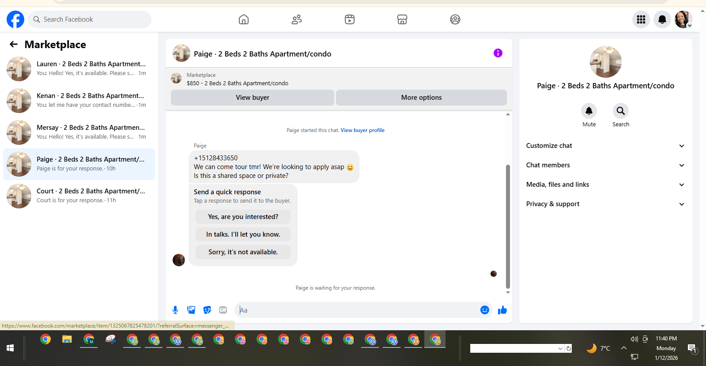
Task: Click the chat scroll down arrow
Action: click(x=508, y=292)
